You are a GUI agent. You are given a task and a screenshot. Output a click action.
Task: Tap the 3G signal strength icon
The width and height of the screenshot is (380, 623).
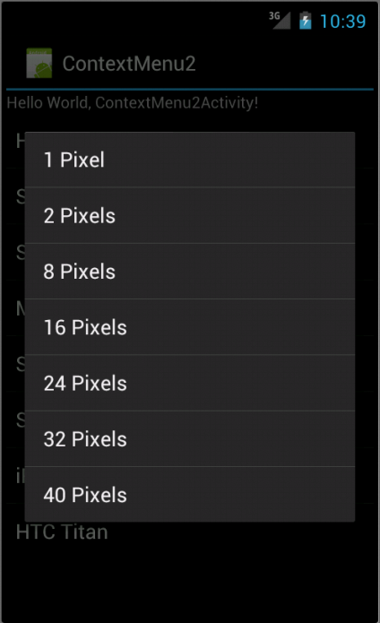280,21
